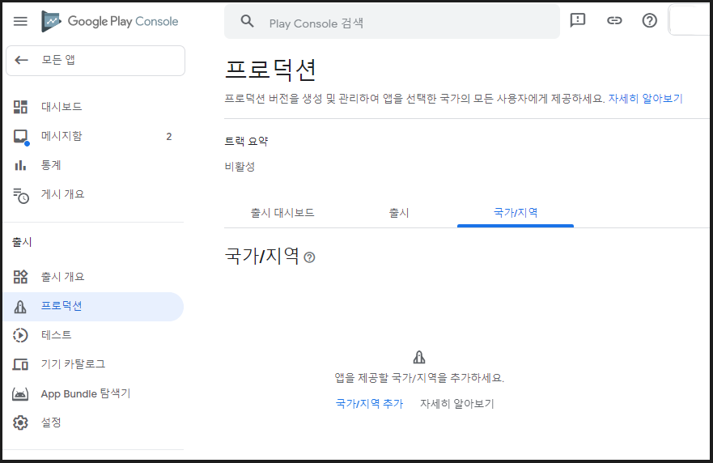The height and width of the screenshot is (463, 713).
Task: Switch to the 출시 tab
Action: pos(399,213)
